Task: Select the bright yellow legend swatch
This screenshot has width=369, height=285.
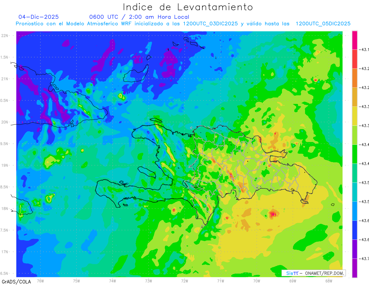Action: pyautogui.click(x=355, y=116)
